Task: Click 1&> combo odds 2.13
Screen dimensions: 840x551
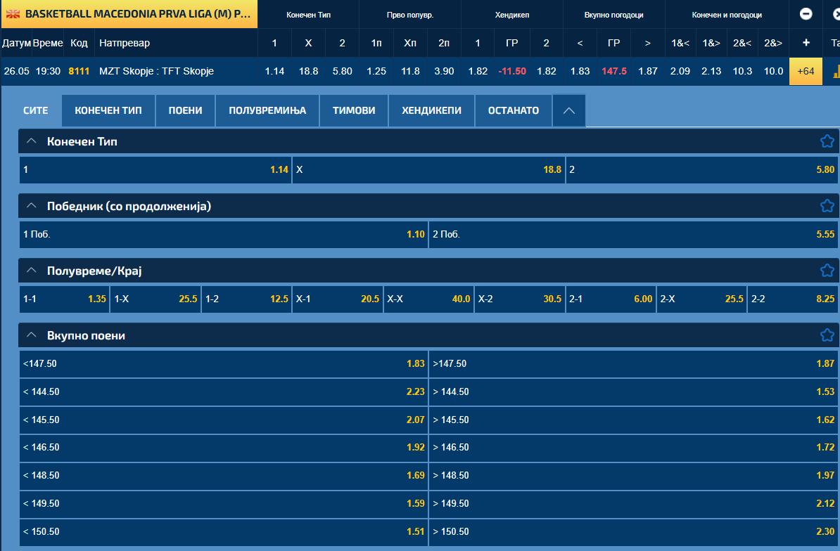Action: coord(711,71)
